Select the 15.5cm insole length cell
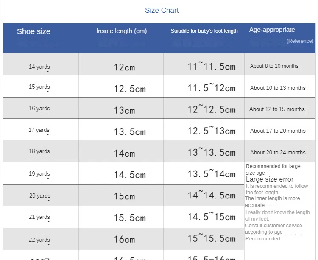The width and height of the screenshot is (318, 260). [129, 218]
